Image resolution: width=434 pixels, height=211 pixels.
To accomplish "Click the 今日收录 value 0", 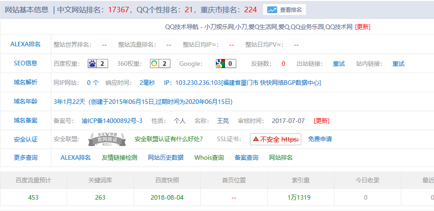I will [366, 197].
